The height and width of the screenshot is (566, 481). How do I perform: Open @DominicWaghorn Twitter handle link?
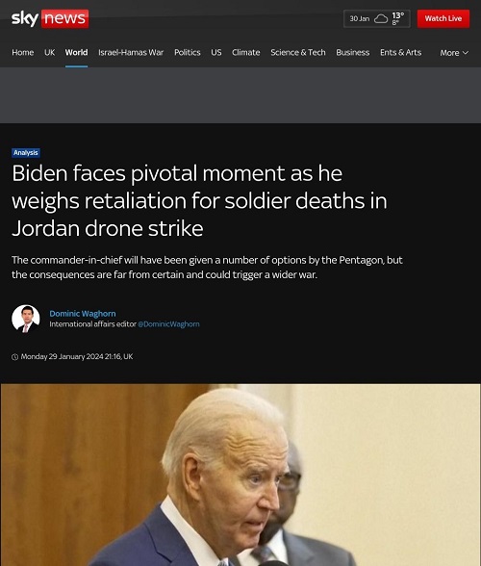coord(168,324)
